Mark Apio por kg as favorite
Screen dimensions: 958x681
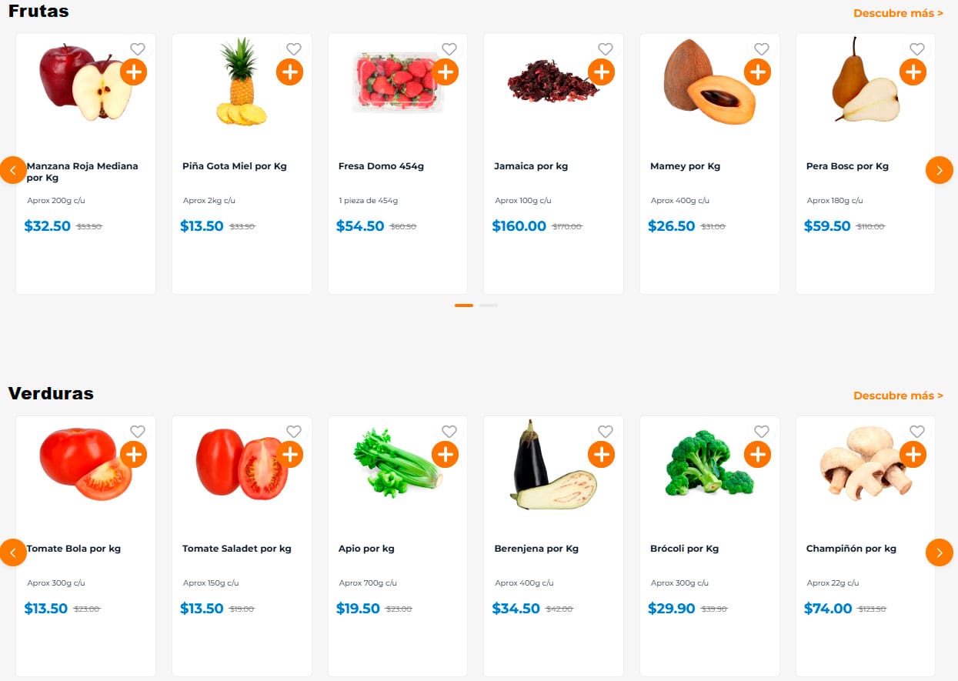tap(449, 432)
